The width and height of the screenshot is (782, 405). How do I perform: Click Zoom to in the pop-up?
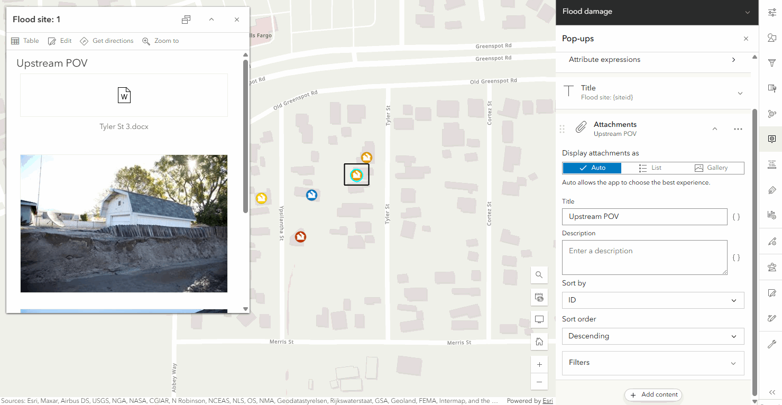[x=161, y=41]
